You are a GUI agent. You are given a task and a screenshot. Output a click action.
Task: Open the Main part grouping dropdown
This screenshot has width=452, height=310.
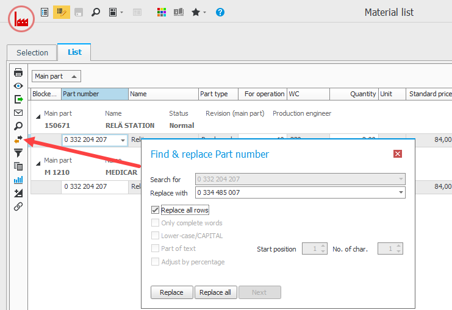point(56,76)
